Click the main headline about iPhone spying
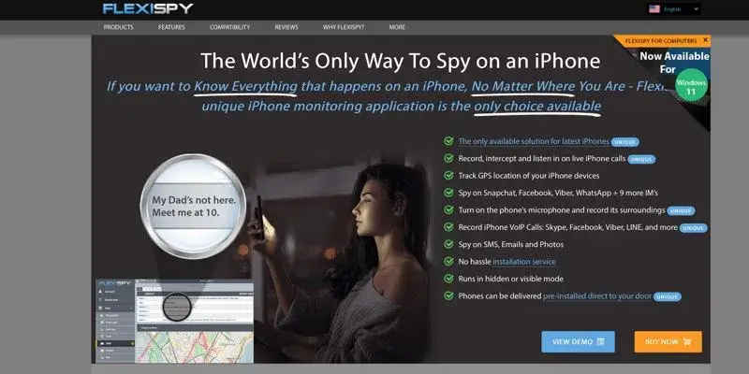The height and width of the screenshot is (374, 749). (x=401, y=61)
